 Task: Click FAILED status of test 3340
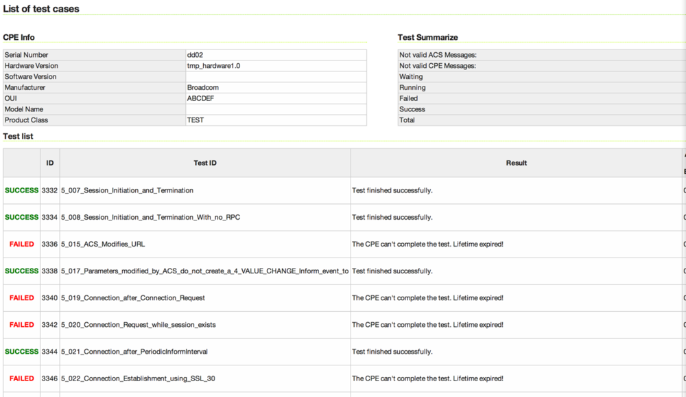[x=21, y=298]
